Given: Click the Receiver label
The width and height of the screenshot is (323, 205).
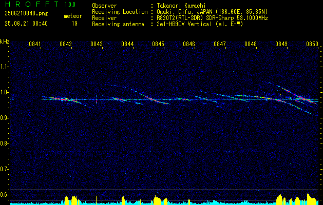Looking at the screenshot, I should pyautogui.click(x=104, y=18).
